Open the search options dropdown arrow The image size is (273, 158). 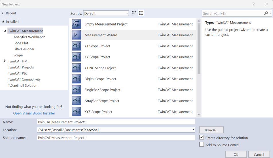coord(270,13)
